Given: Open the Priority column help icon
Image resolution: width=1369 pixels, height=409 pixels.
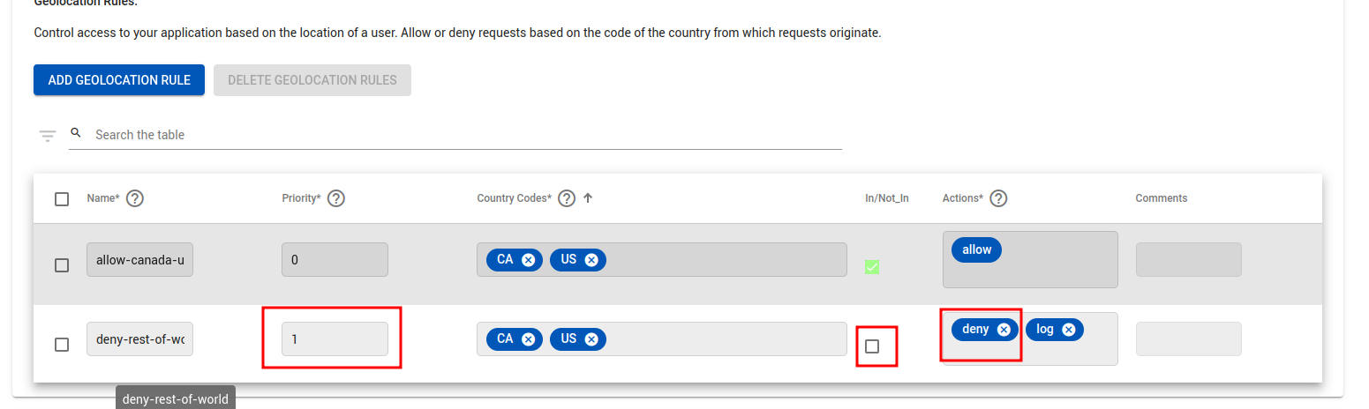Looking at the screenshot, I should [335, 198].
